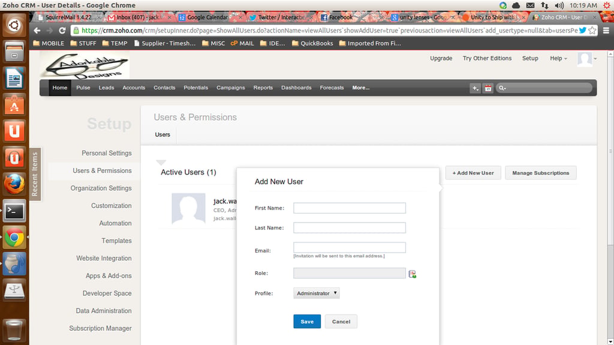Launch Firefox from the dock
Viewport: 614px width, 345px height.
point(14,184)
